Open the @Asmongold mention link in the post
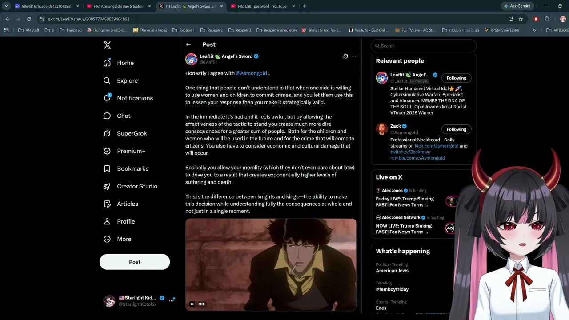569x320 pixels. [x=252, y=73]
